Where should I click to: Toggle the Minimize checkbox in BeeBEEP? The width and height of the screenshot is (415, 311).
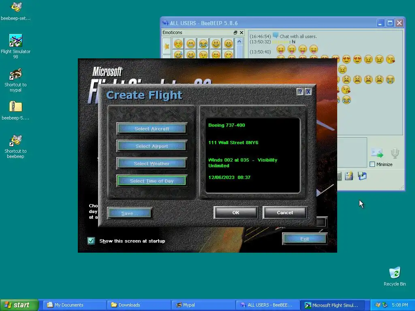click(372, 164)
